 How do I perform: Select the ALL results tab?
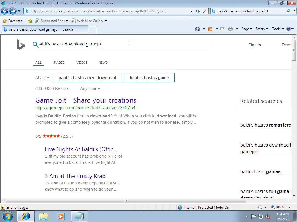tap(39, 62)
